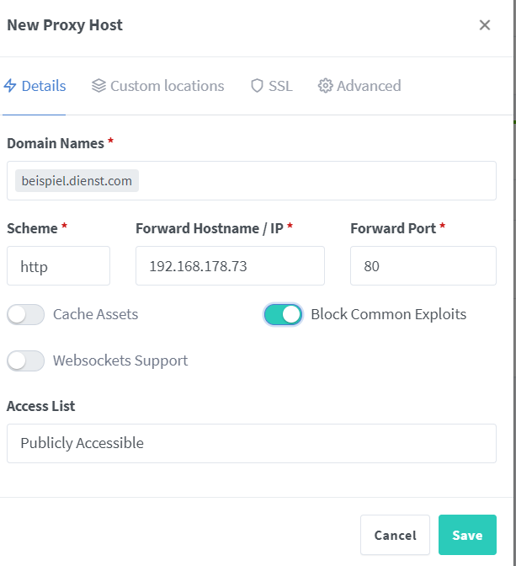Click the Forward Port input field
Viewport: 516px width, 566px height.
(x=423, y=266)
